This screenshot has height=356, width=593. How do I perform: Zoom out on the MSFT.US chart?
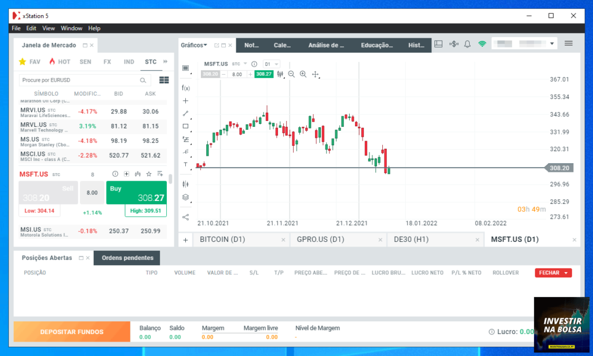[x=291, y=74]
